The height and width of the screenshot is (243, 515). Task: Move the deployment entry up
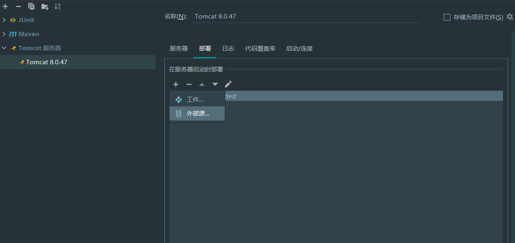click(202, 84)
